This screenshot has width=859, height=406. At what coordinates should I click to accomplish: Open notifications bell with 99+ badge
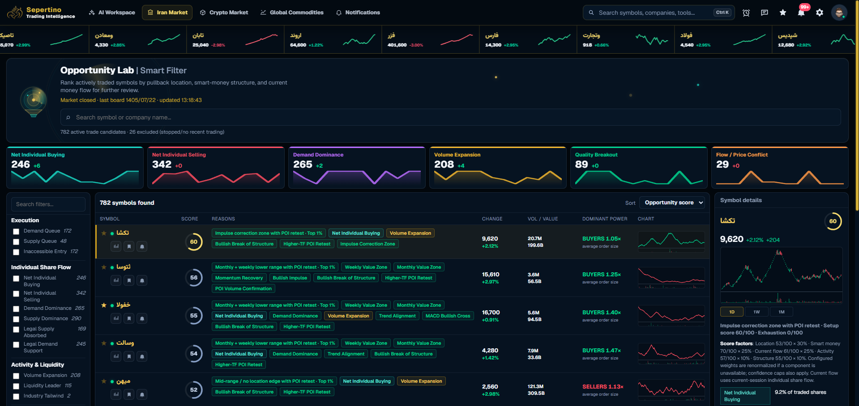click(x=801, y=13)
